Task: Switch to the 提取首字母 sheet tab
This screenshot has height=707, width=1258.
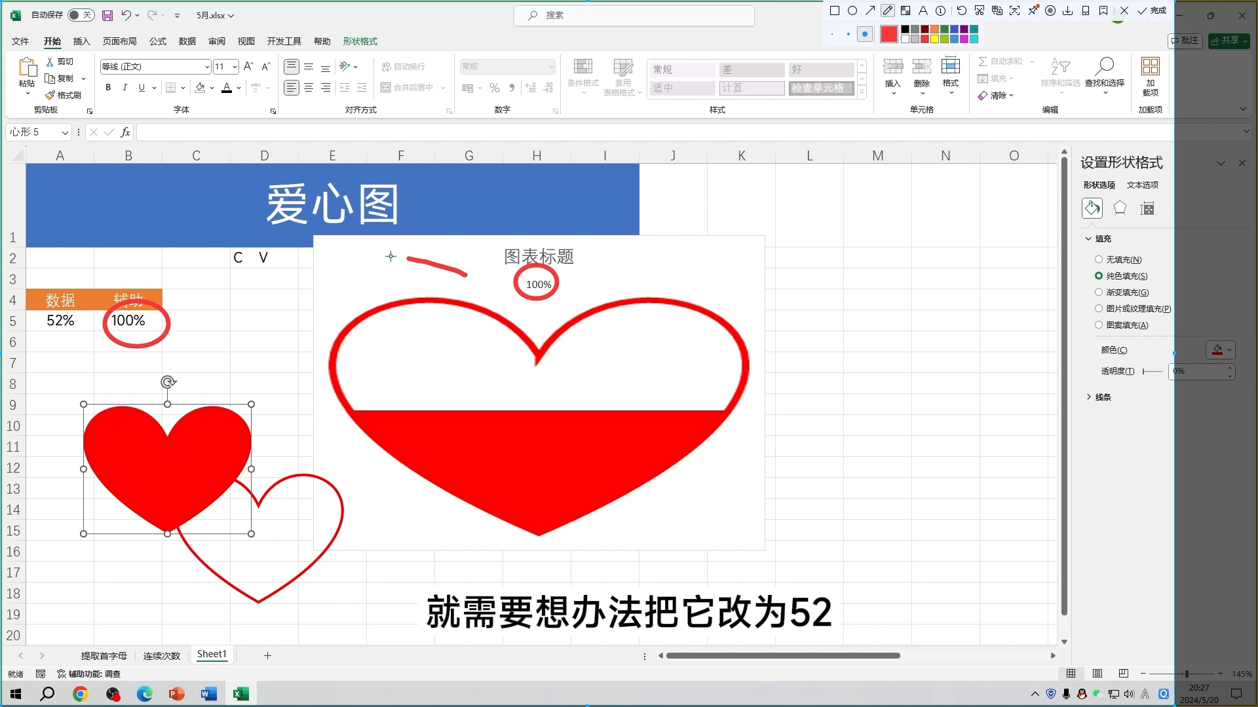Action: pyautogui.click(x=104, y=656)
